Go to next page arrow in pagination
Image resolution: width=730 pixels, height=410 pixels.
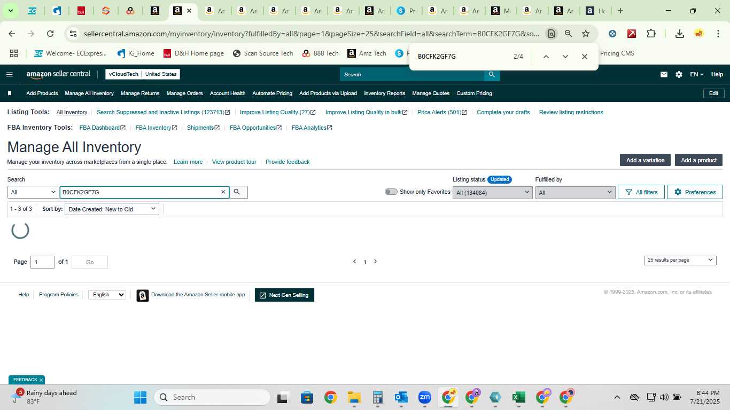pyautogui.click(x=375, y=262)
